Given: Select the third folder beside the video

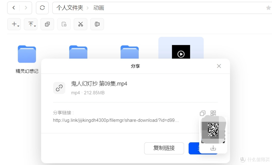Looking at the screenshot, I should pyautogui.click(x=130, y=52).
